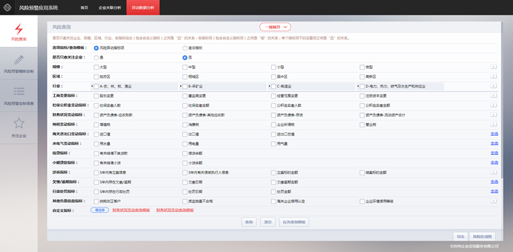This screenshot has width=513, height=252.
Task: Open 关注企业 via the star icon
Action: tap(19, 123)
